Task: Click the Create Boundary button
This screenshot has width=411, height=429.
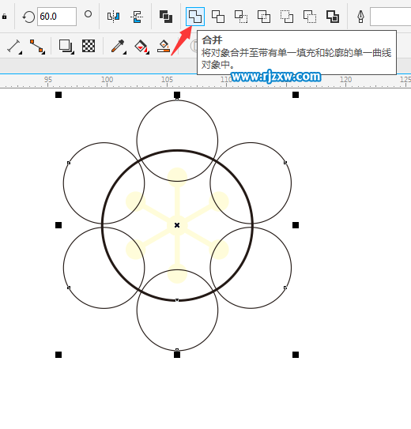Action: (333, 17)
